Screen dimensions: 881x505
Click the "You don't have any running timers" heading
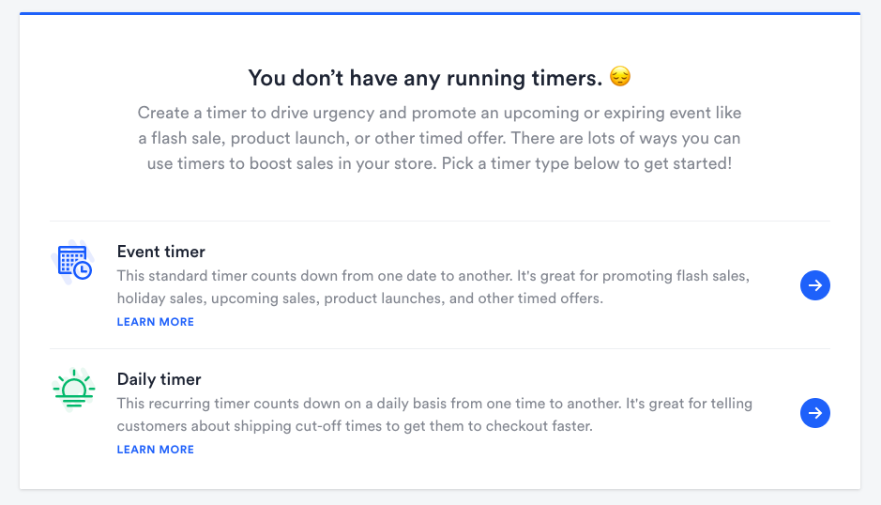[x=426, y=78]
